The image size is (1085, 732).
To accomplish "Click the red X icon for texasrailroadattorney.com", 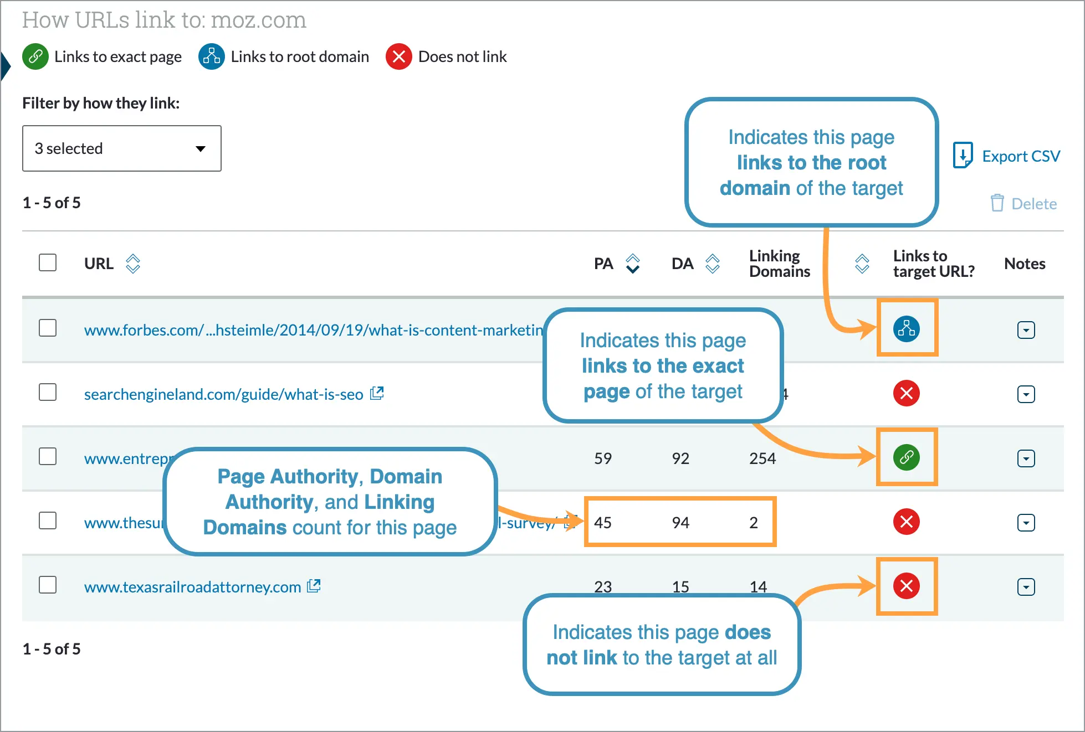I will 907,586.
